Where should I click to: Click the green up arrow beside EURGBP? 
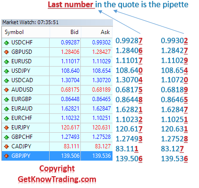tap(7, 99)
